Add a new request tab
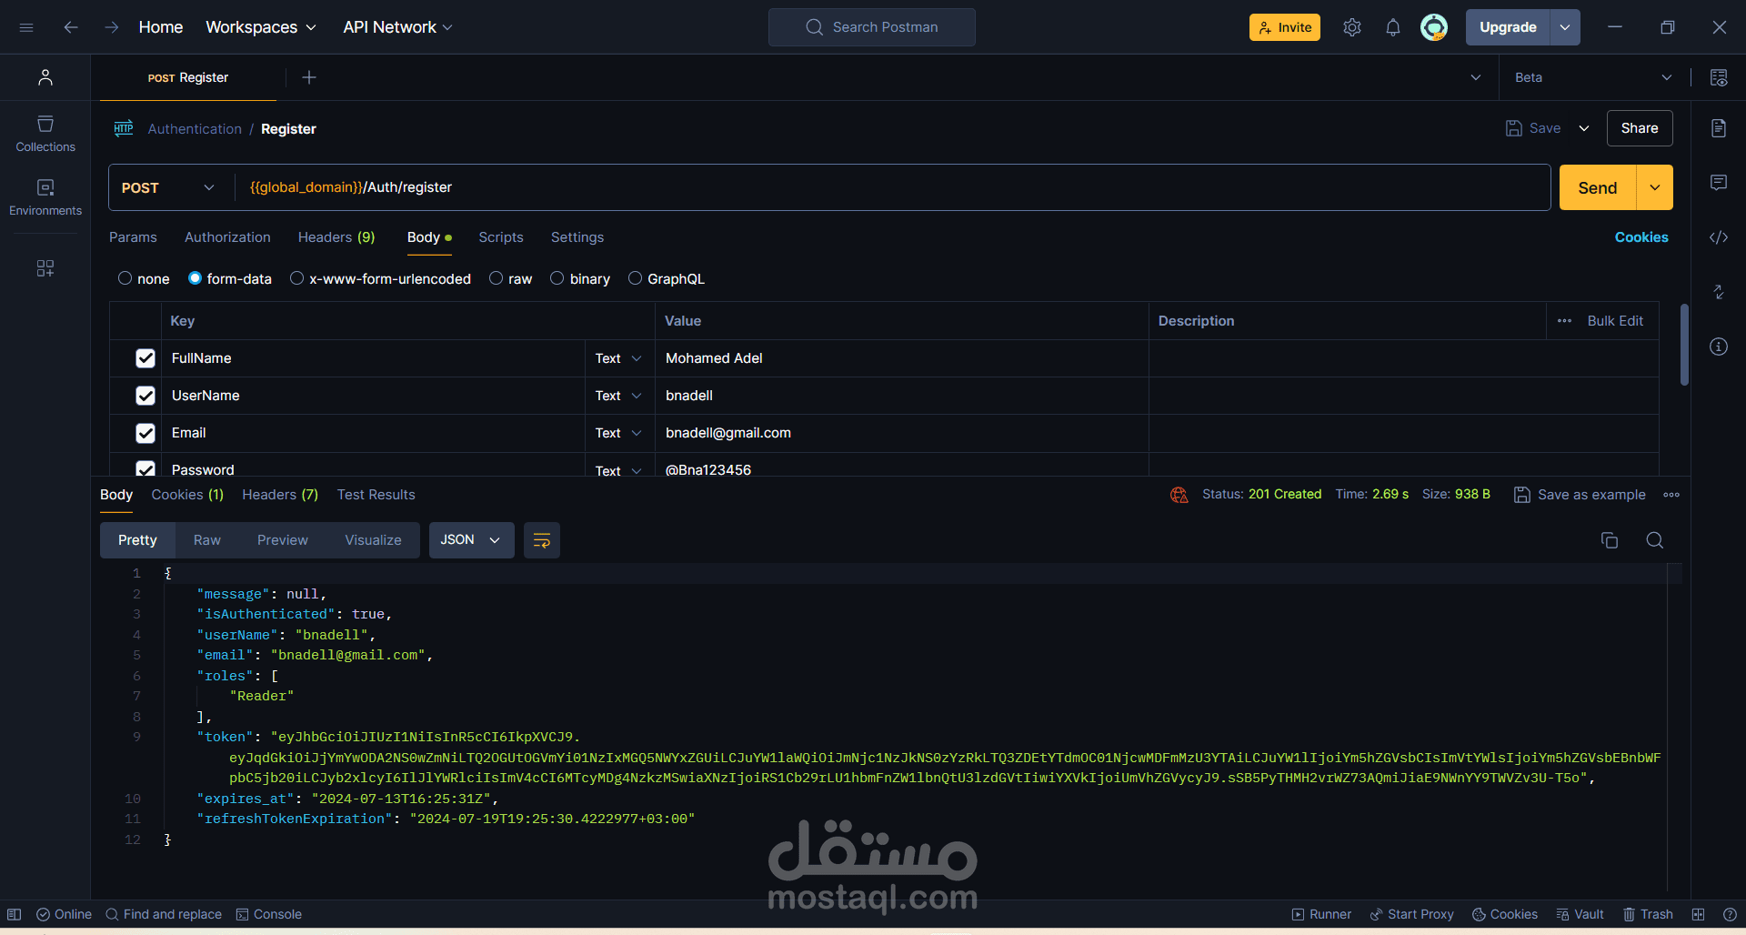1746x935 pixels. [309, 77]
